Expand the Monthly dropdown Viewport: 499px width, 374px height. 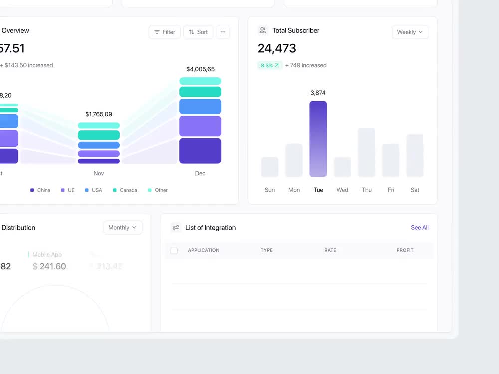tap(123, 228)
